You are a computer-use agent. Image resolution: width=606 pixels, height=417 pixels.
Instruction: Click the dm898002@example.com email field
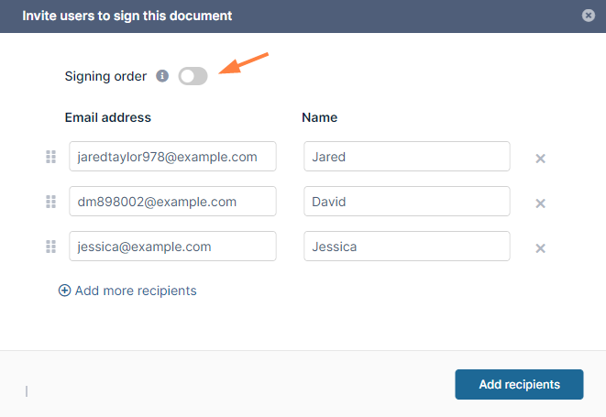[172, 202]
